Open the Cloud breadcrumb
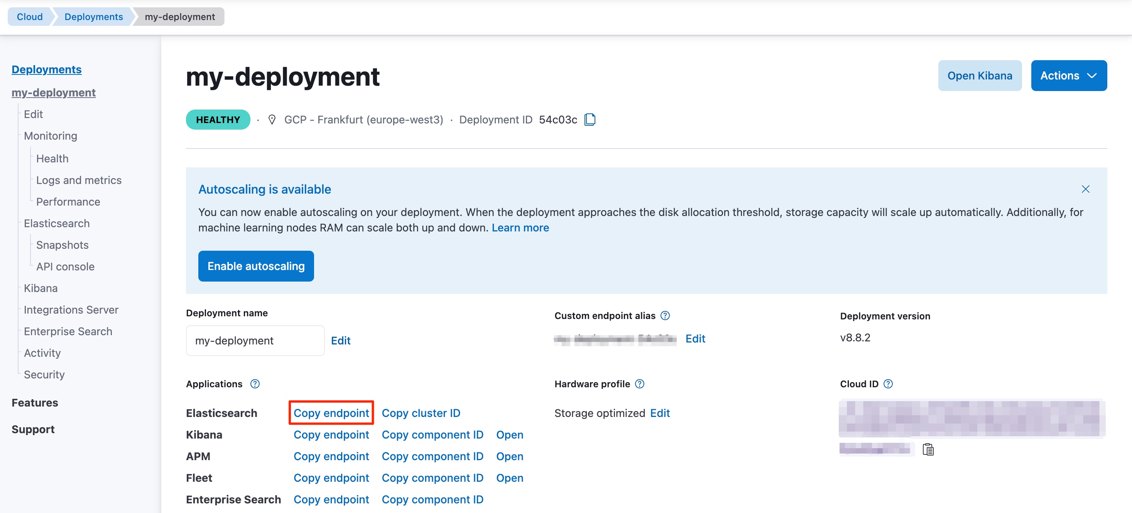This screenshot has width=1132, height=513. click(x=29, y=16)
